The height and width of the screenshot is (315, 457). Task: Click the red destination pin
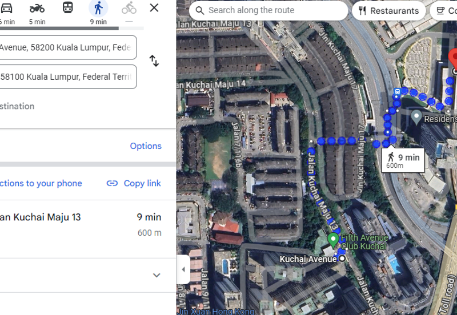point(452,58)
